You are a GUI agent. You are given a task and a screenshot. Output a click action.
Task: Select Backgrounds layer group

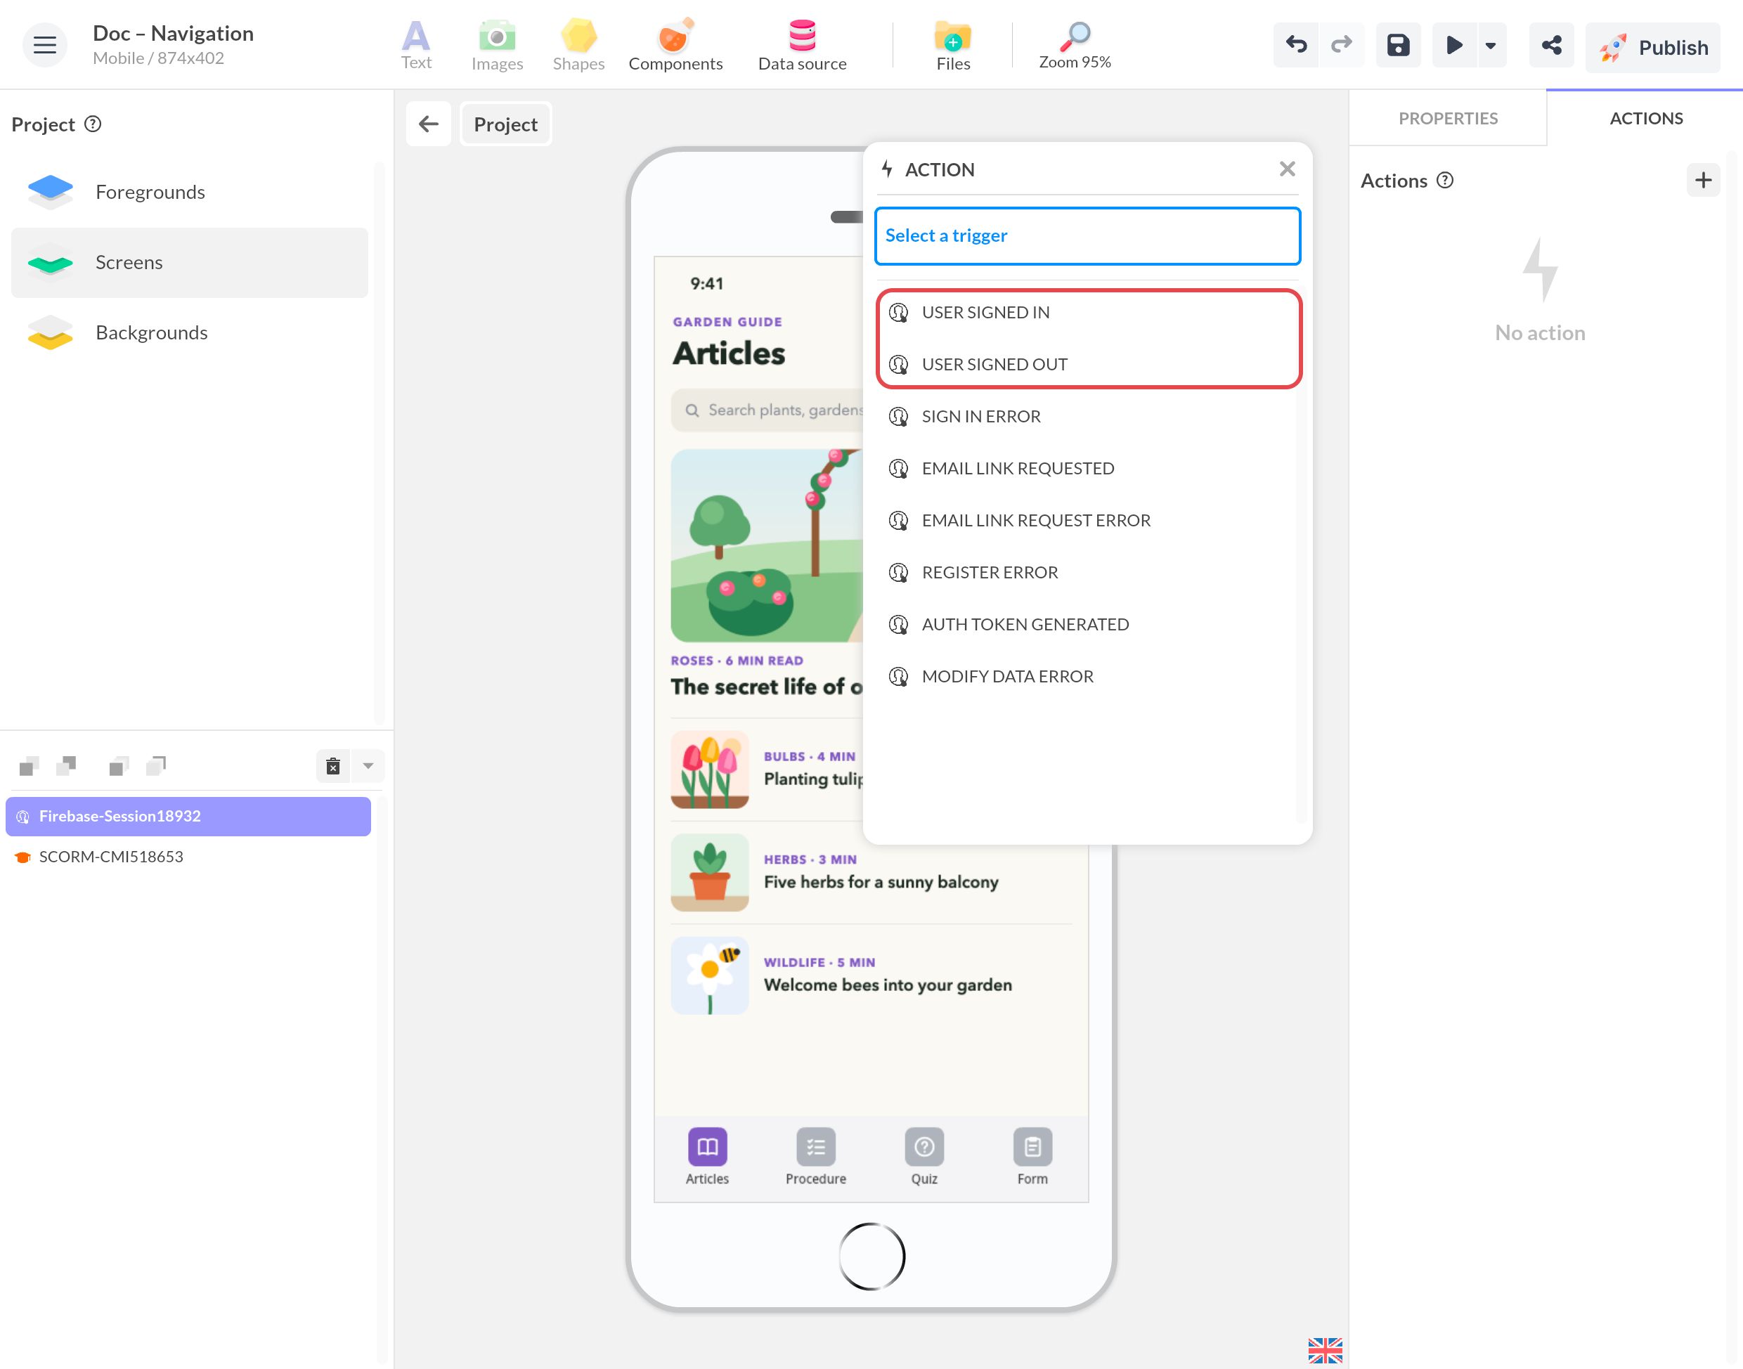(190, 332)
